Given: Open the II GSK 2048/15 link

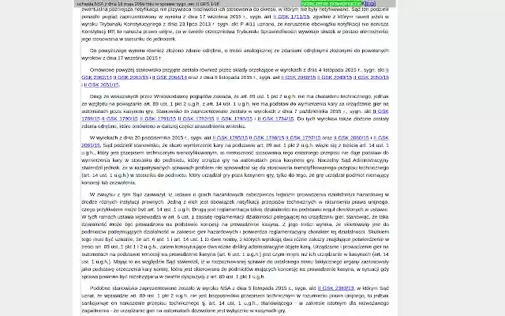Looking at the screenshot, I should (x=298, y=77).
